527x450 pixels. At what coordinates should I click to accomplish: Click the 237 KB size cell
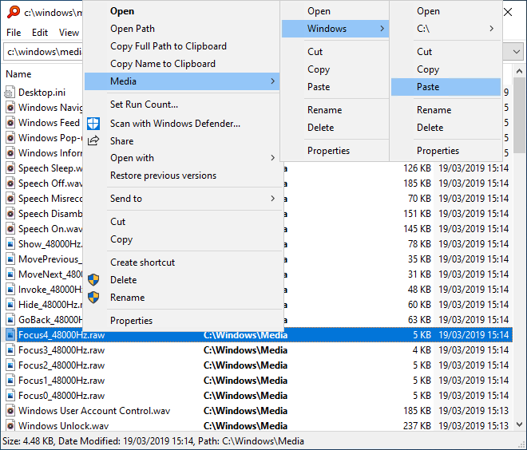point(417,426)
